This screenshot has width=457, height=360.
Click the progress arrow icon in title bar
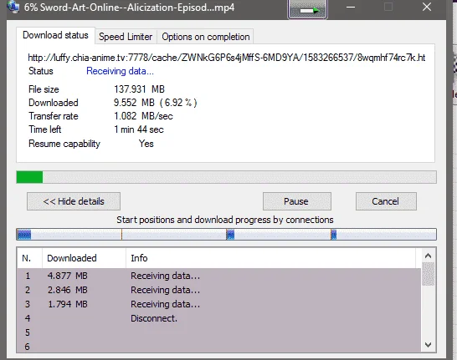(307, 9)
